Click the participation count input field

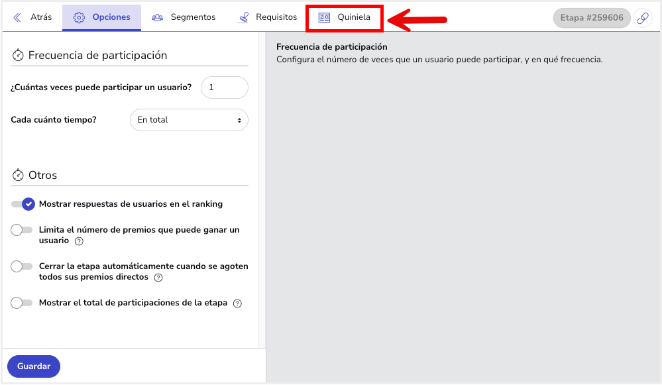pos(225,87)
